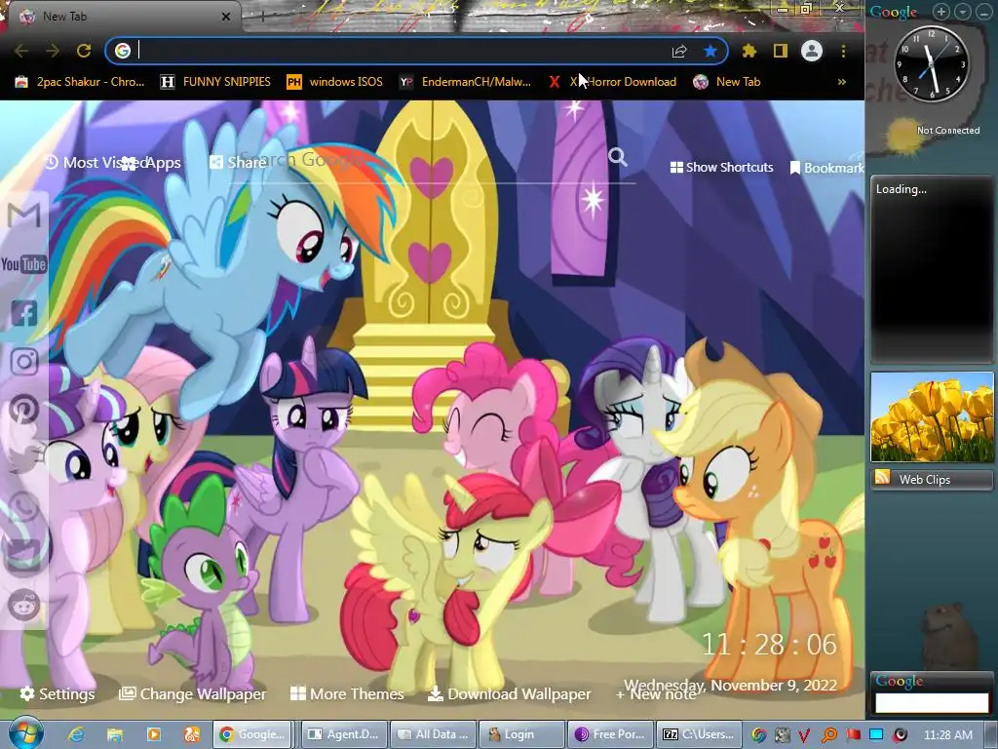
Task: Open new tab Settings
Action: pyautogui.click(x=58, y=693)
